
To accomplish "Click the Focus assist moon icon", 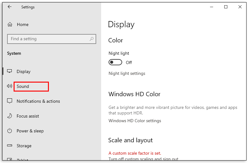I will [x=10, y=116].
